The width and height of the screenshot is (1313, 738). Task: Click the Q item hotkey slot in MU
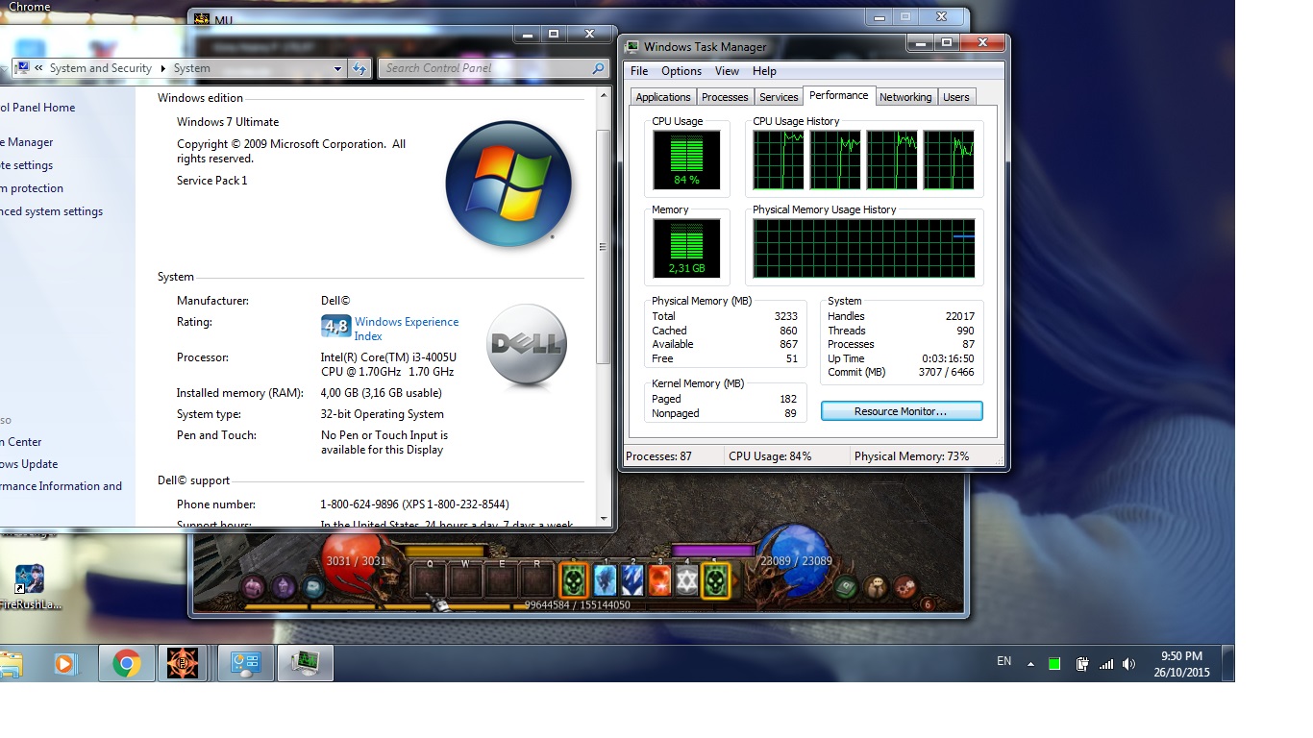point(430,579)
